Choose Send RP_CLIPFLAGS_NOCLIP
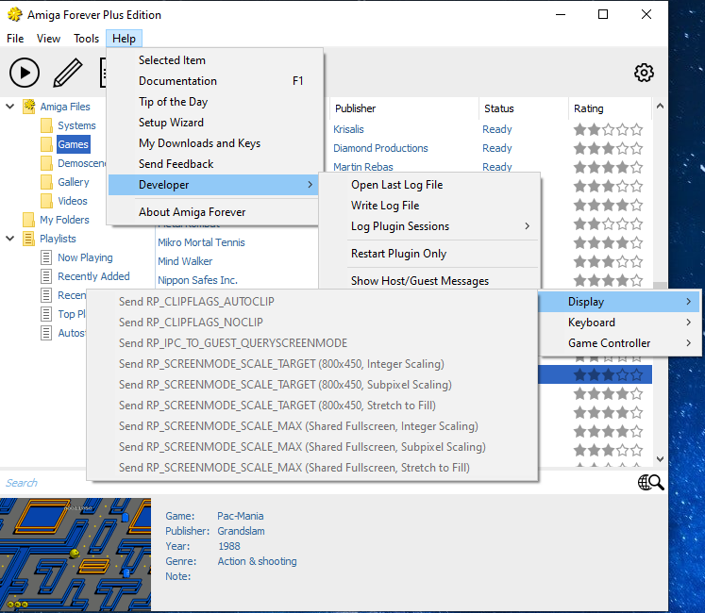Viewport: 705px width, 613px height. [x=312, y=323]
